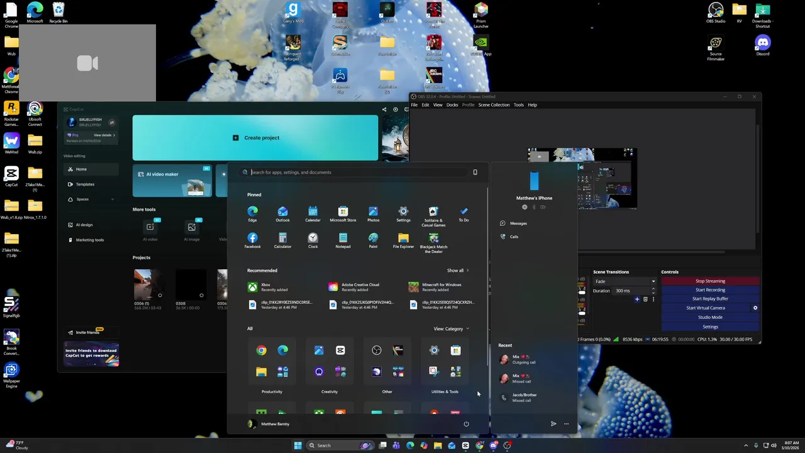Open OBS Scene Collection menu
This screenshot has height=453, width=805.
pyautogui.click(x=494, y=105)
